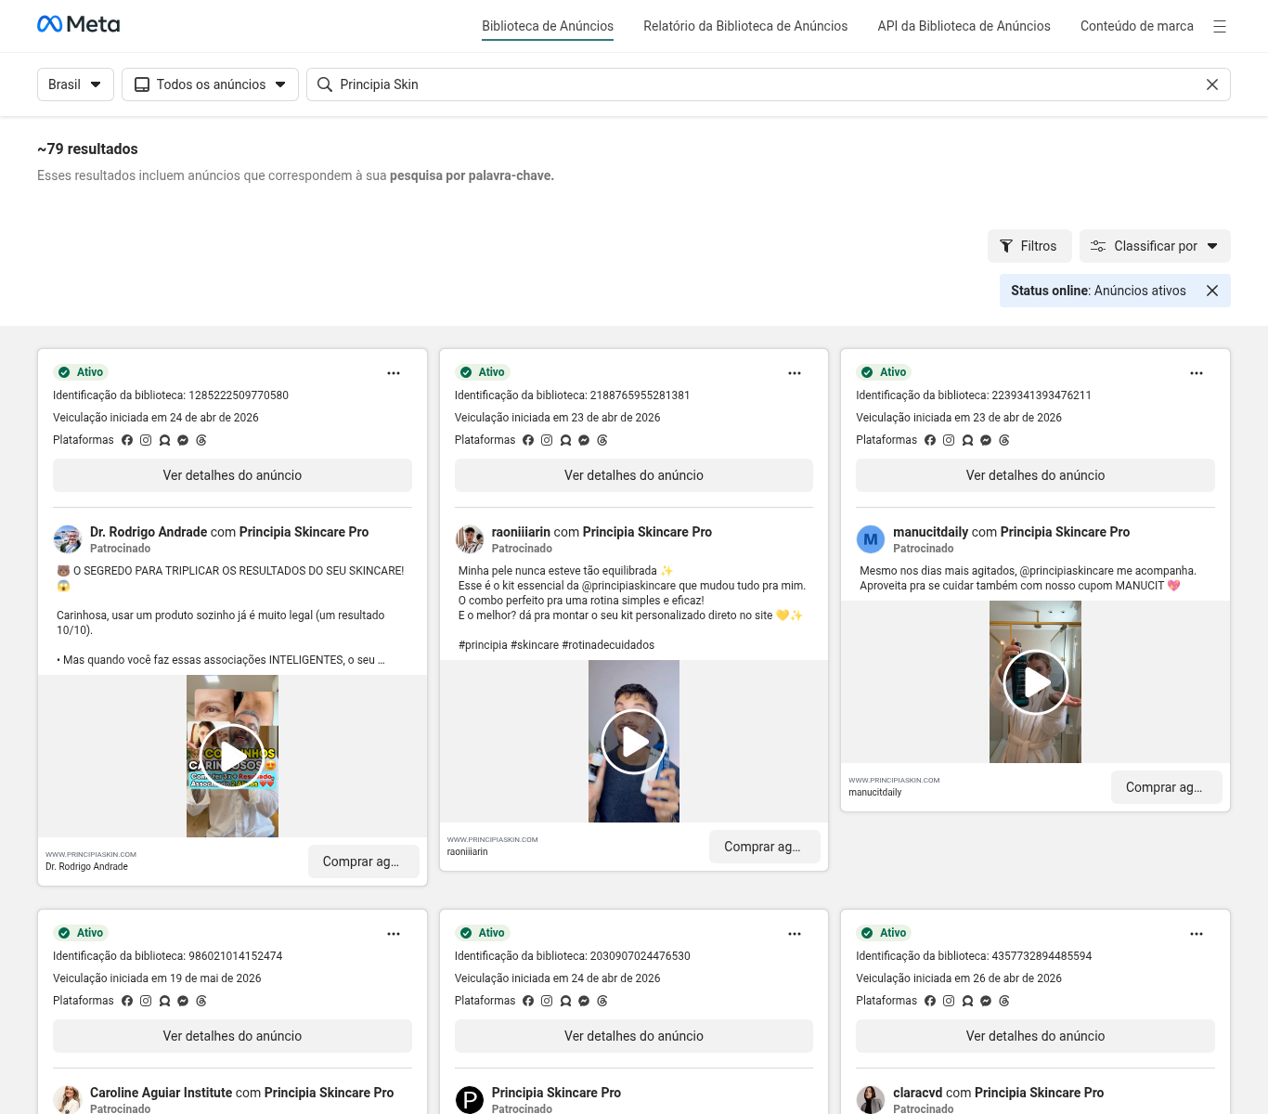
Task: Click Ativo status badge on ad 1285222509770580
Action: [x=81, y=372]
